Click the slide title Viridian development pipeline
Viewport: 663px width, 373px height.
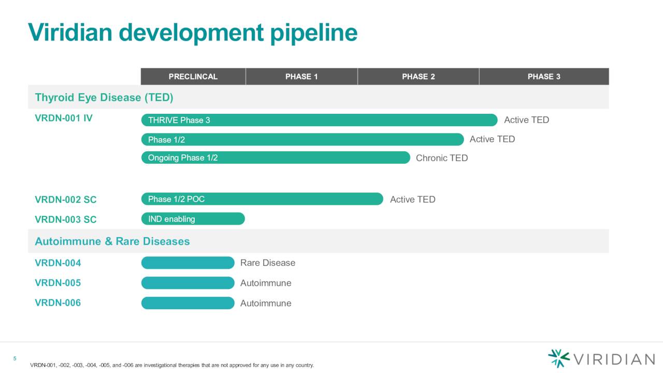click(193, 32)
